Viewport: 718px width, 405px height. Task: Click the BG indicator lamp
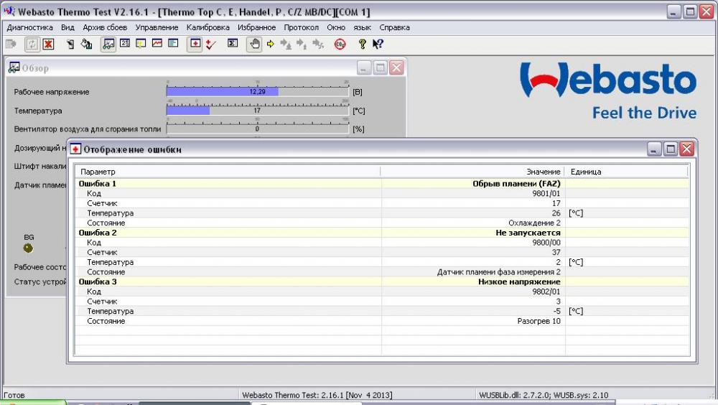click(29, 248)
